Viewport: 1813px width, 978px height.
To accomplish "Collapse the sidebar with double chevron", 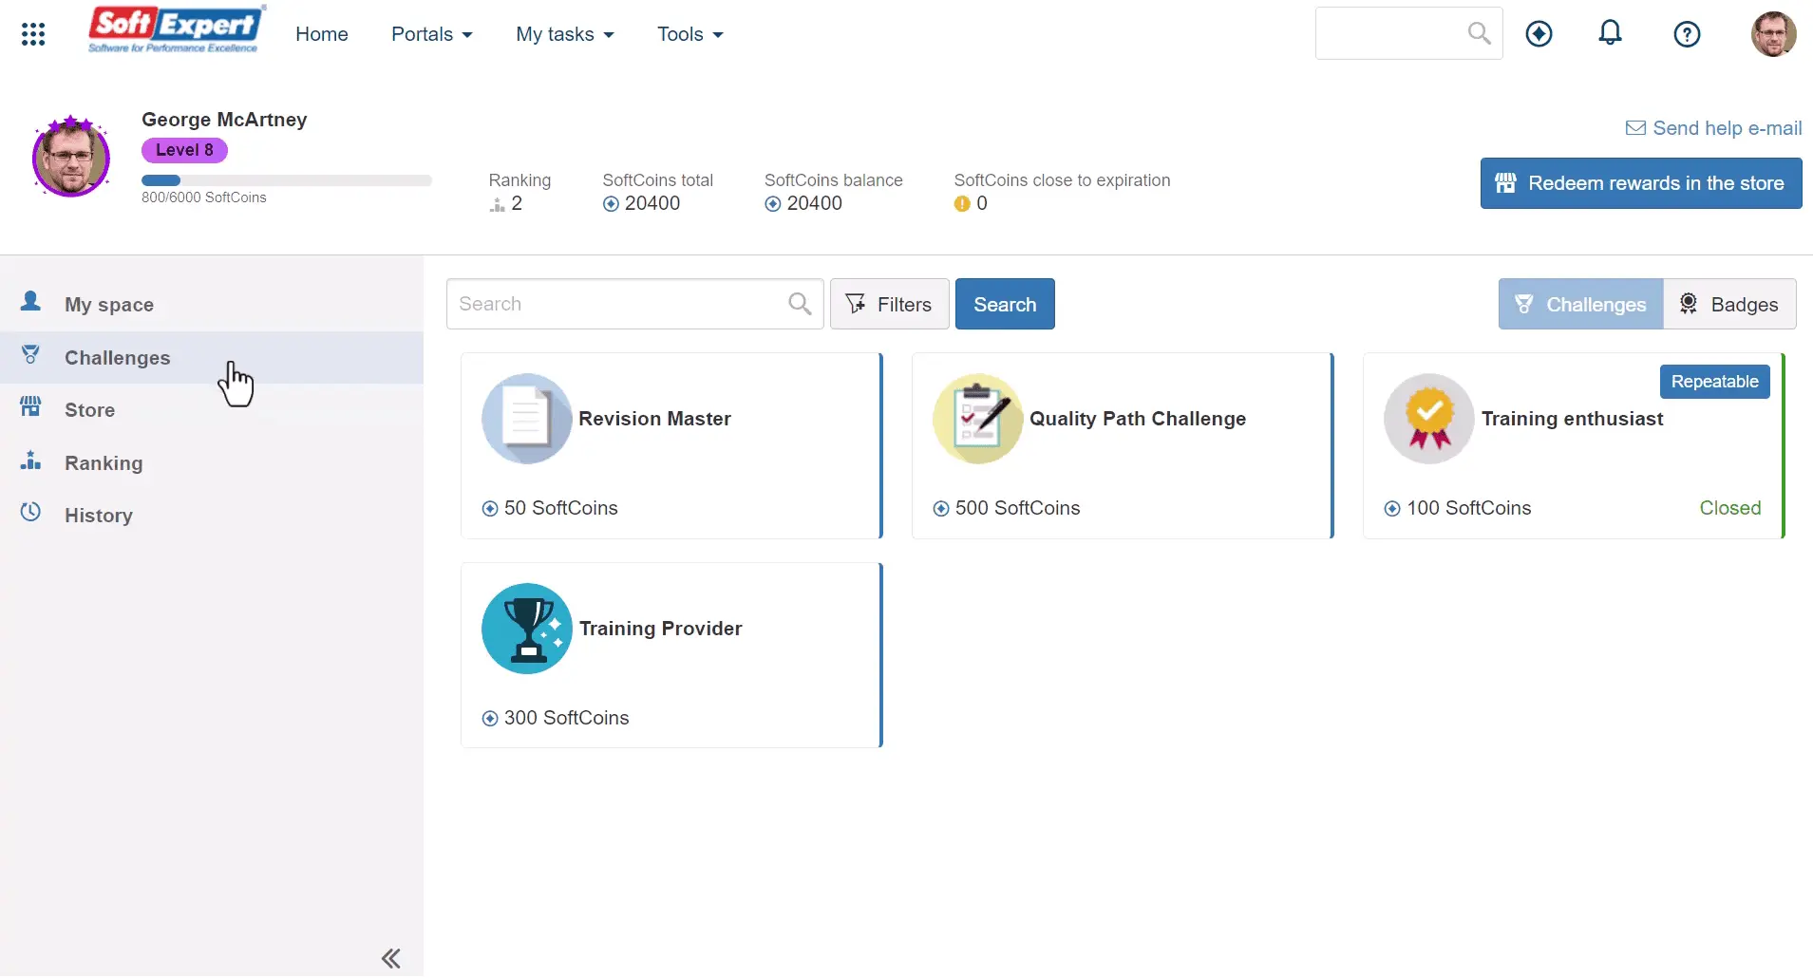I will point(390,958).
